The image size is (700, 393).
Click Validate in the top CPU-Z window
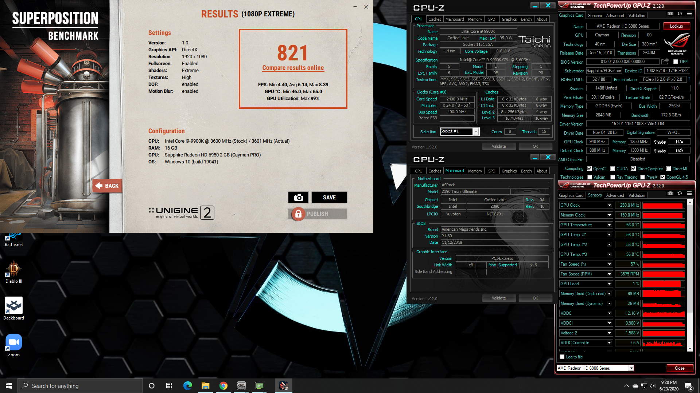[x=499, y=146]
